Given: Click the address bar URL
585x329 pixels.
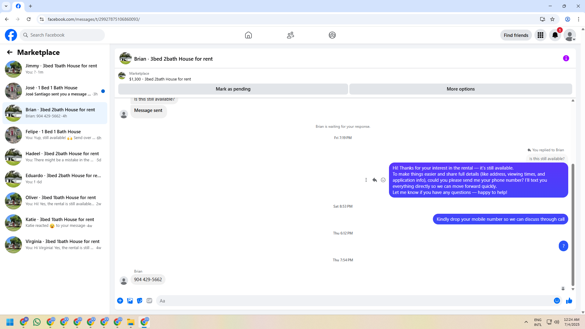Looking at the screenshot, I should (94, 19).
